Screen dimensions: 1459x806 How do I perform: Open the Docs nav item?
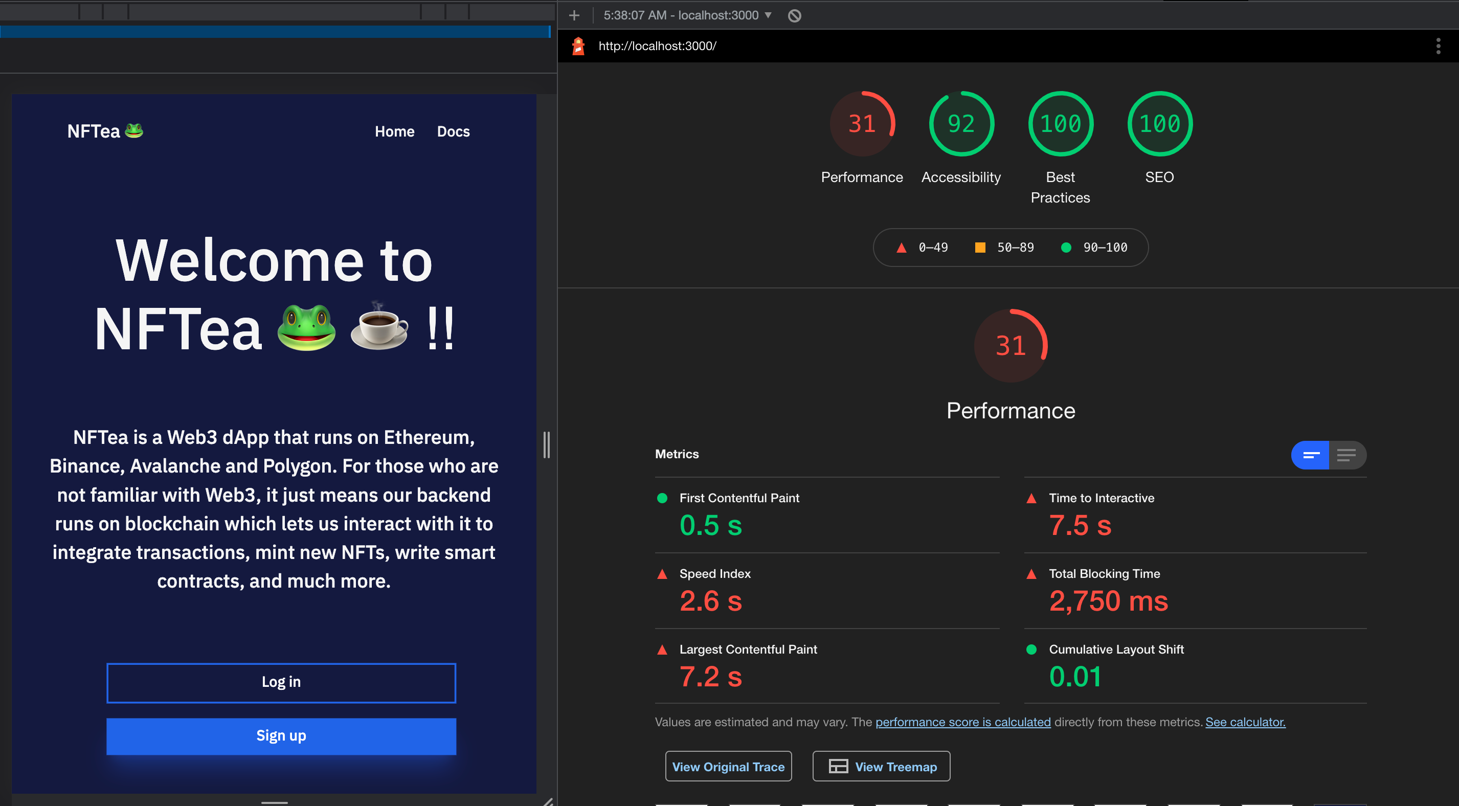[453, 131]
